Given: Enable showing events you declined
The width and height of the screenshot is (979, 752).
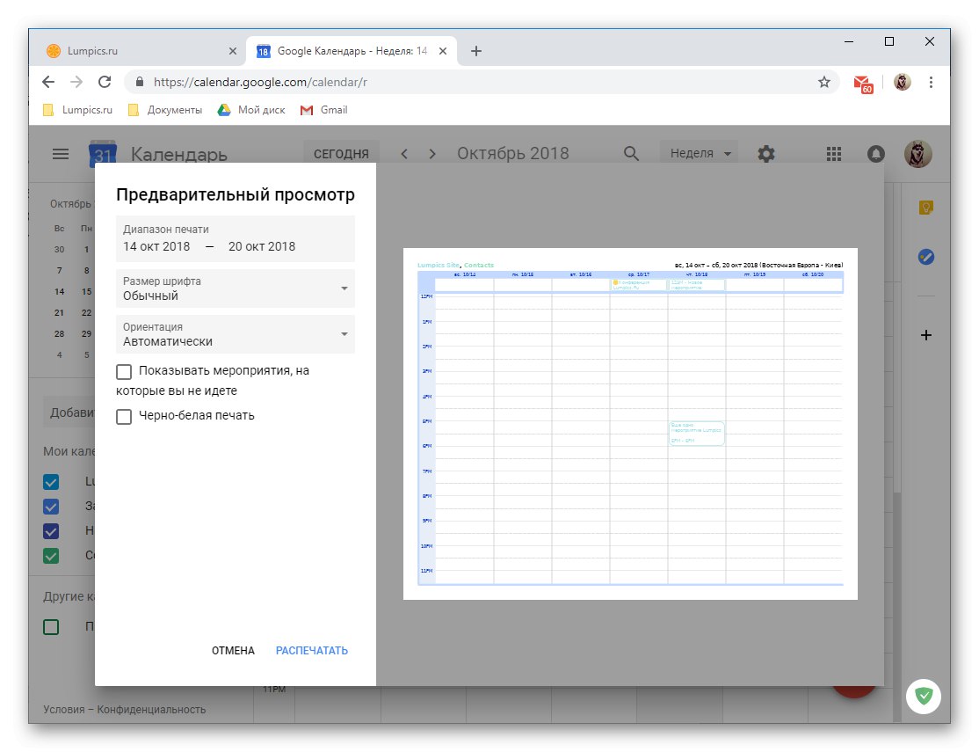Looking at the screenshot, I should [x=124, y=372].
